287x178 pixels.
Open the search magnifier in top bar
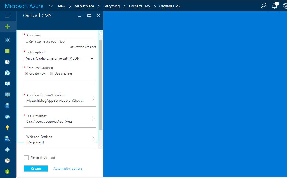pos(263,6)
